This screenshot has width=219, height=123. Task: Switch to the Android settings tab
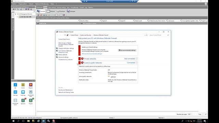pyautogui.click(x=61, y=8)
